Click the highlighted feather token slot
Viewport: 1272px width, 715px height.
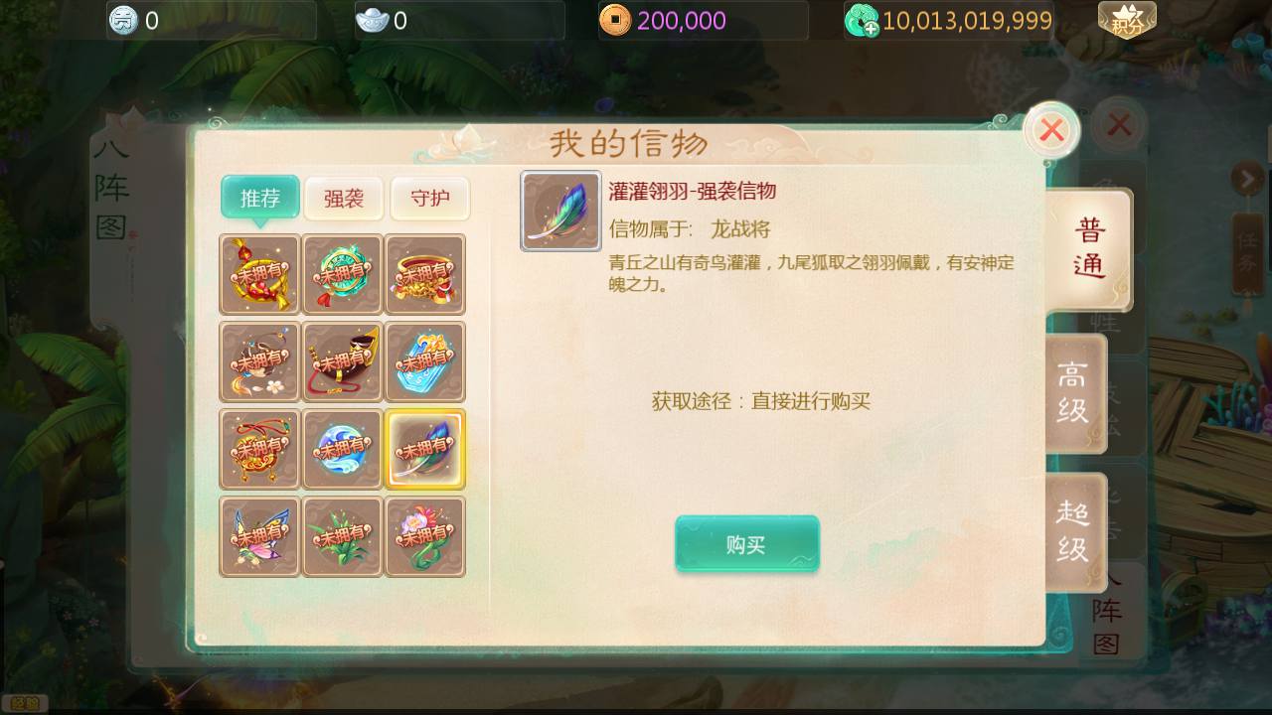[424, 449]
